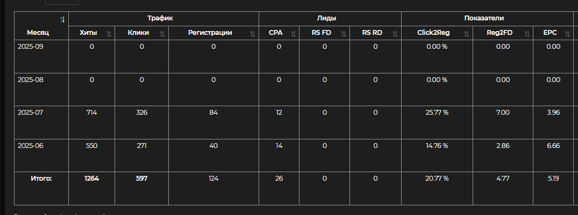Click the sort arrows in the Месяц column
This screenshot has width=578, height=215.
(62, 19)
